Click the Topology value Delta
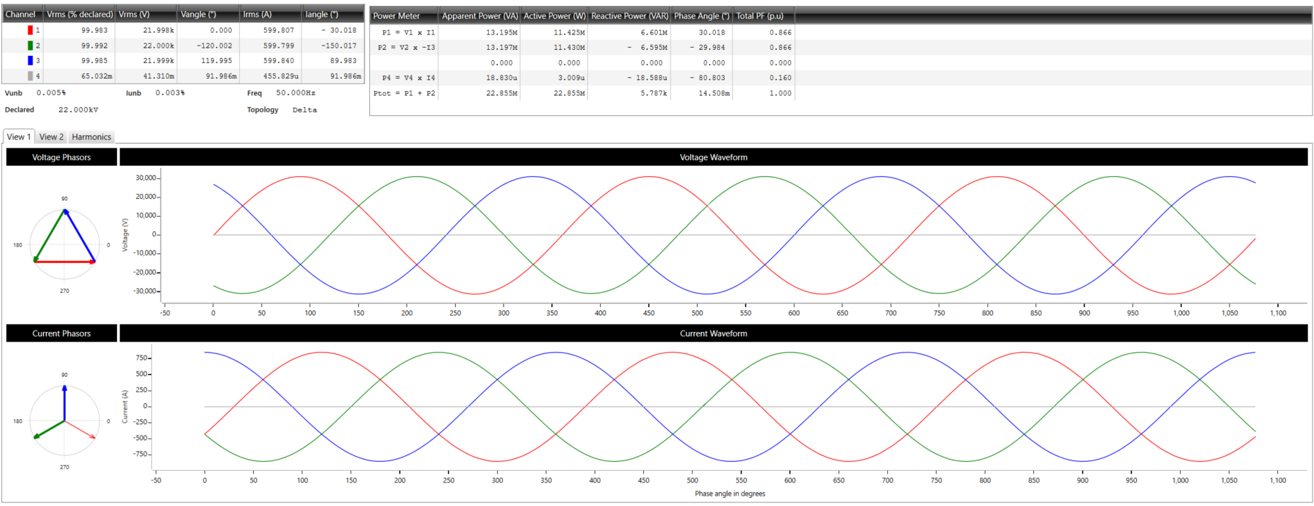This screenshot has width=1314, height=506. [304, 110]
